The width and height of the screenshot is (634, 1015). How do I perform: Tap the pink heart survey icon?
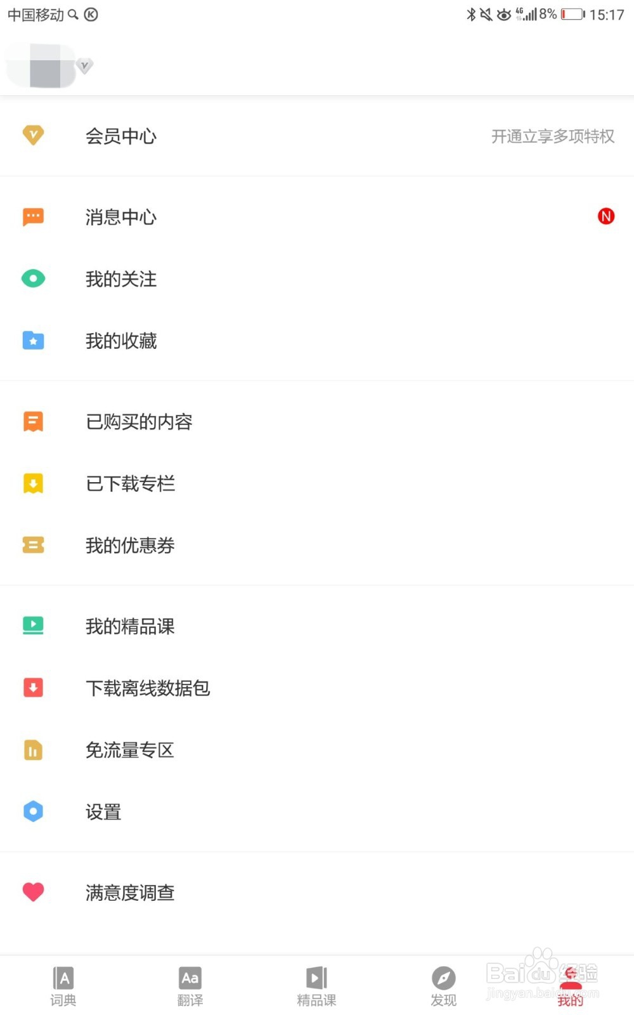33,892
